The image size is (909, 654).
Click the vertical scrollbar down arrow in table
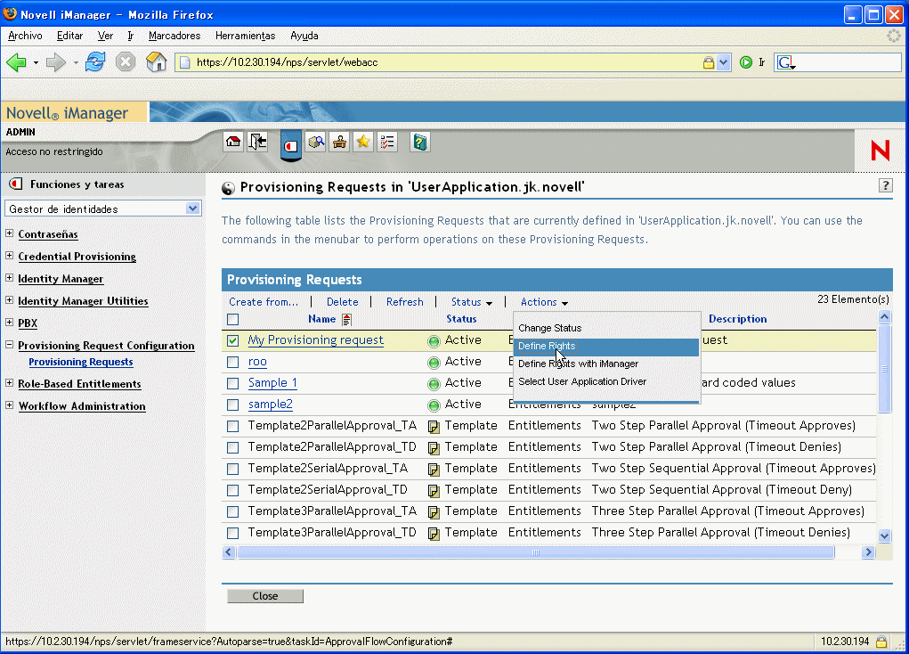[884, 535]
